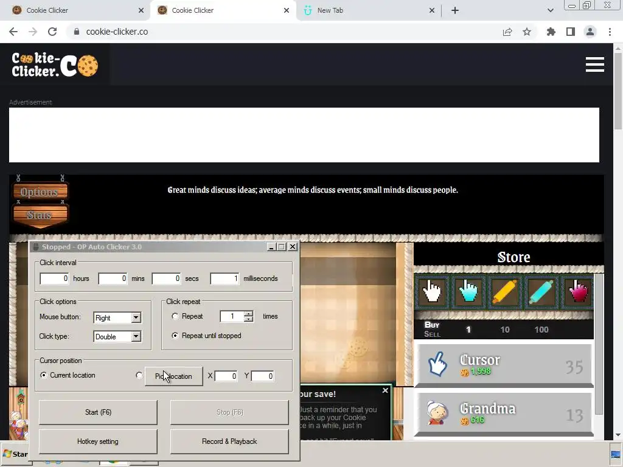This screenshot has width=623, height=467.
Task: Click the page scrollbar down arrow
Action: pos(618,435)
